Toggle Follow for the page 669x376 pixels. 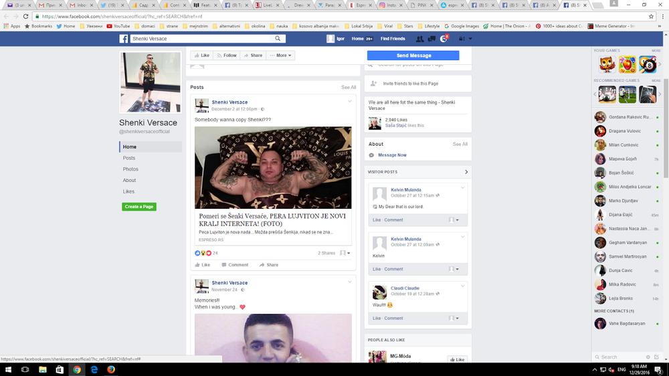pos(227,56)
